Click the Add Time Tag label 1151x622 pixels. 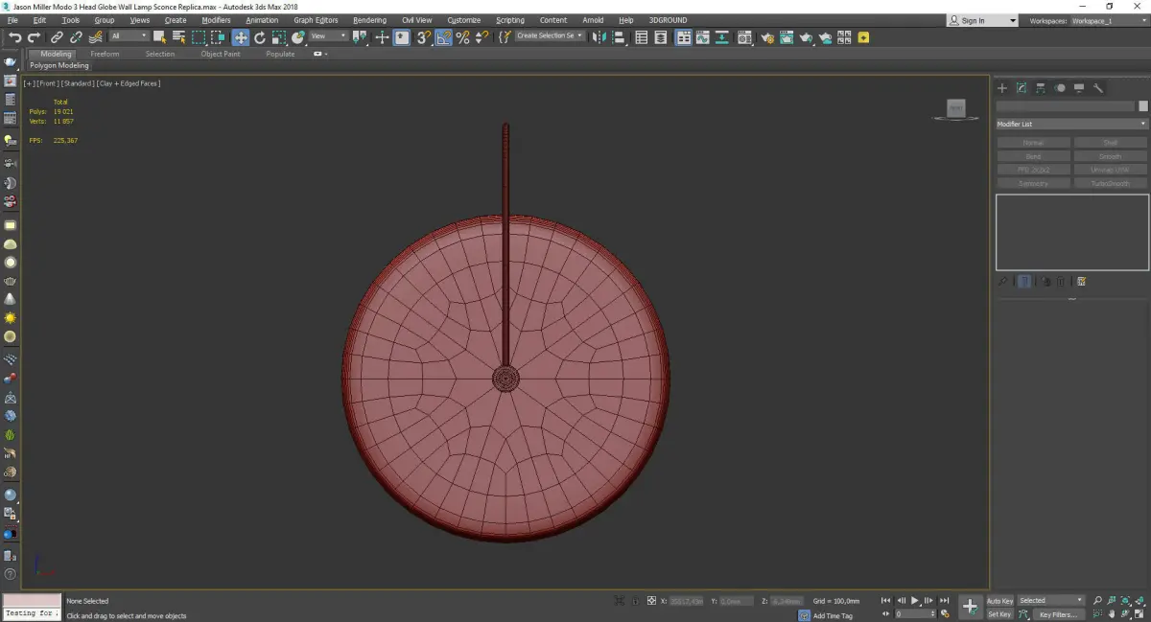click(x=833, y=615)
